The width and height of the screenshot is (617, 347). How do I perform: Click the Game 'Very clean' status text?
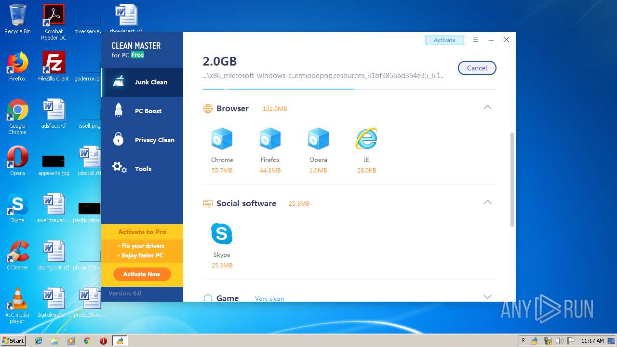pos(269,299)
